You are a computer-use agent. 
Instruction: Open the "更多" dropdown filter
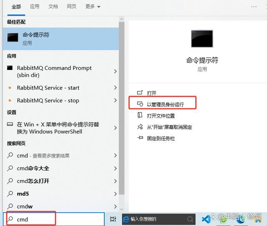click(x=93, y=7)
